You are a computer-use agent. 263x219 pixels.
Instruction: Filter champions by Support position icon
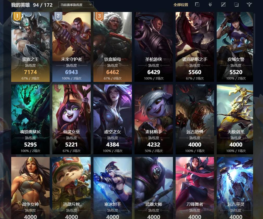tap(249, 4)
